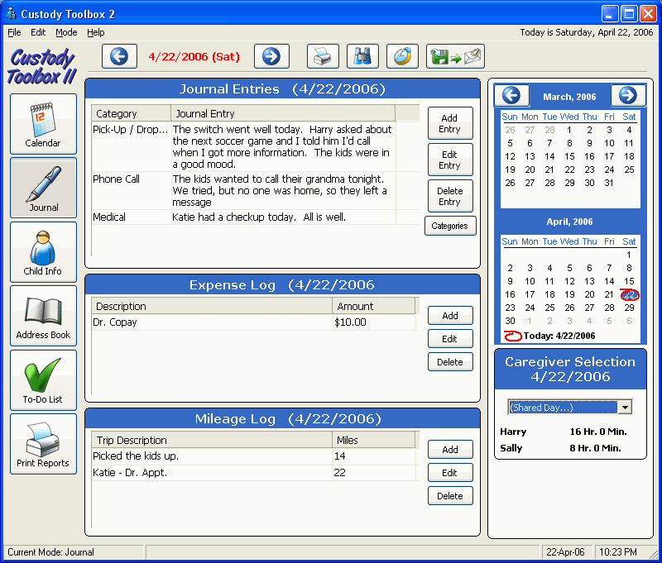Open Address Book from sidebar
The image size is (662, 563).
pos(43,316)
